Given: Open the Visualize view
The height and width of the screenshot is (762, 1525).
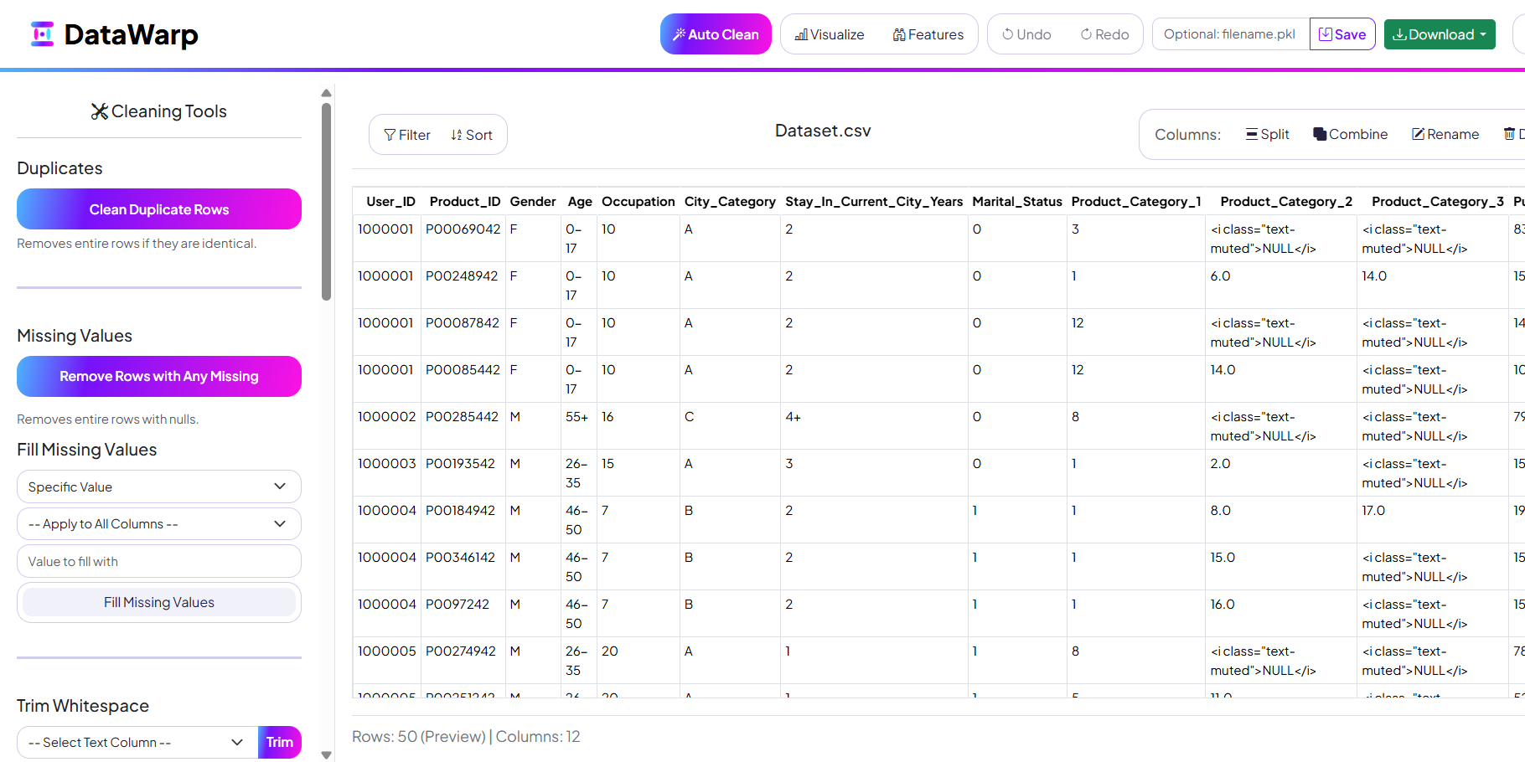Looking at the screenshot, I should click(830, 34).
